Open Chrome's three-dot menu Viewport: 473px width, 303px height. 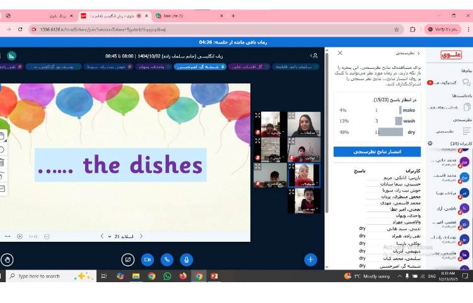469,29
